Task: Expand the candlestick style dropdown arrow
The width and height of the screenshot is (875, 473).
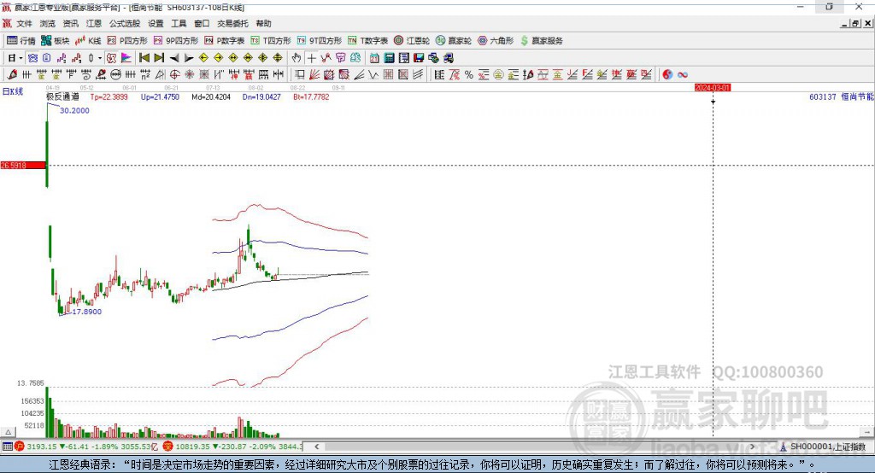Action: (x=100, y=58)
